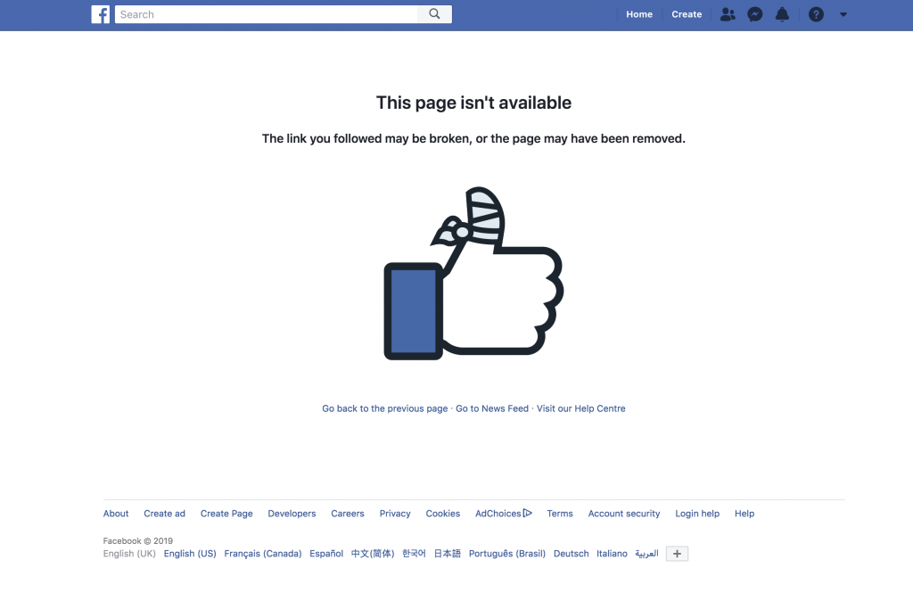Open the Privacy footer link
Screen dimensions: 913x593
point(395,514)
